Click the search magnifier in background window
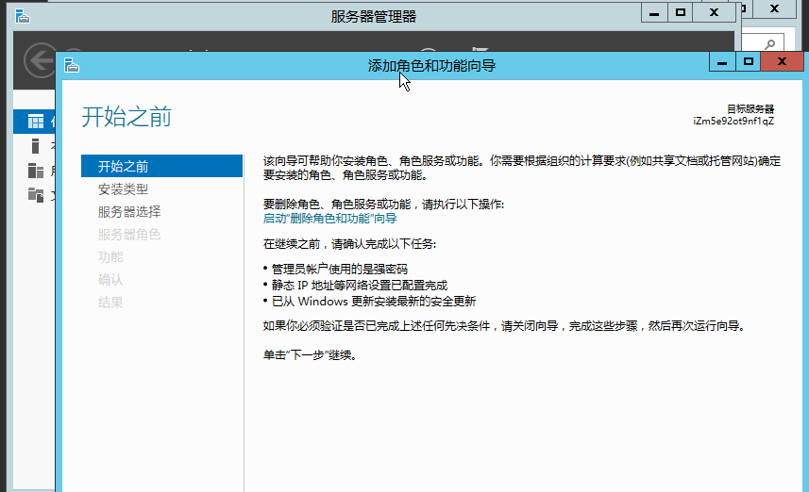809x492 pixels. 769,44
